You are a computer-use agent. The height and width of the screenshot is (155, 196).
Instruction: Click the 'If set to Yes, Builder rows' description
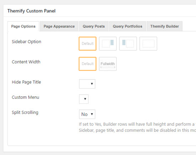click(137, 124)
